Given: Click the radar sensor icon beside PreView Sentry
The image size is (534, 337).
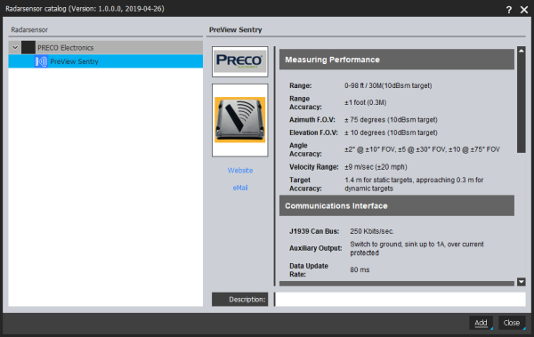Looking at the screenshot, I should tap(41, 61).
